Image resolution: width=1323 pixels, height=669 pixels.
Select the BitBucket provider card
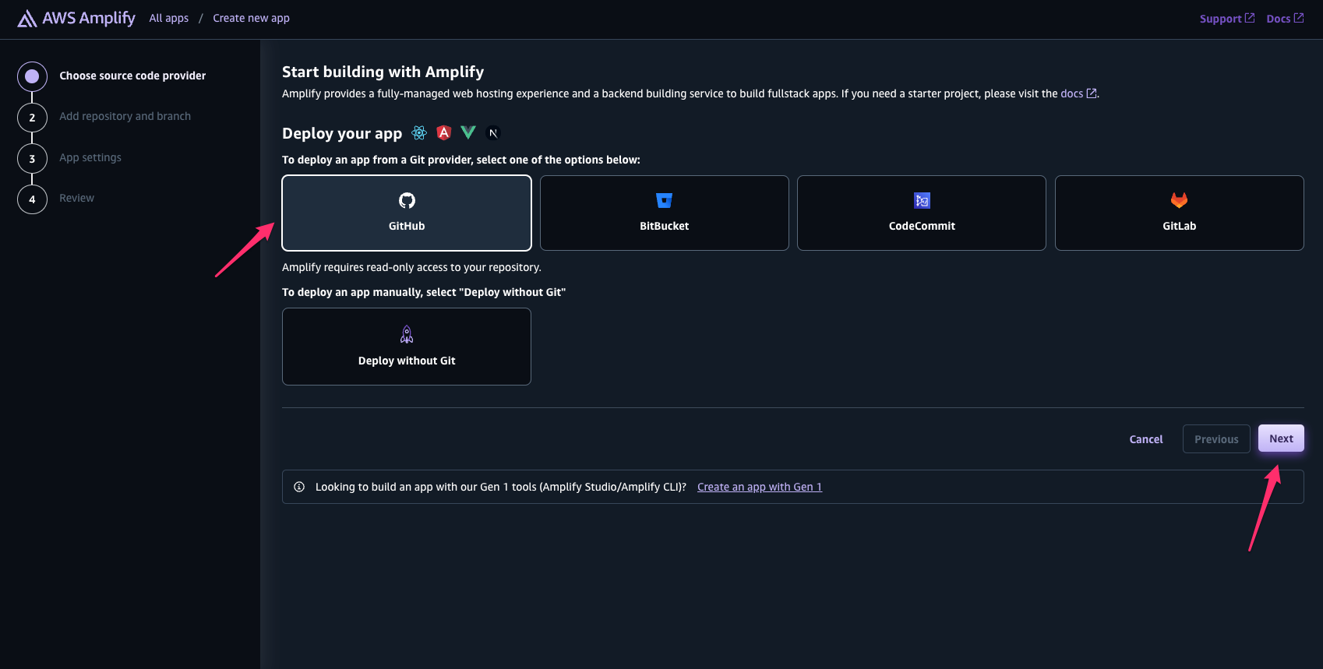coord(665,213)
